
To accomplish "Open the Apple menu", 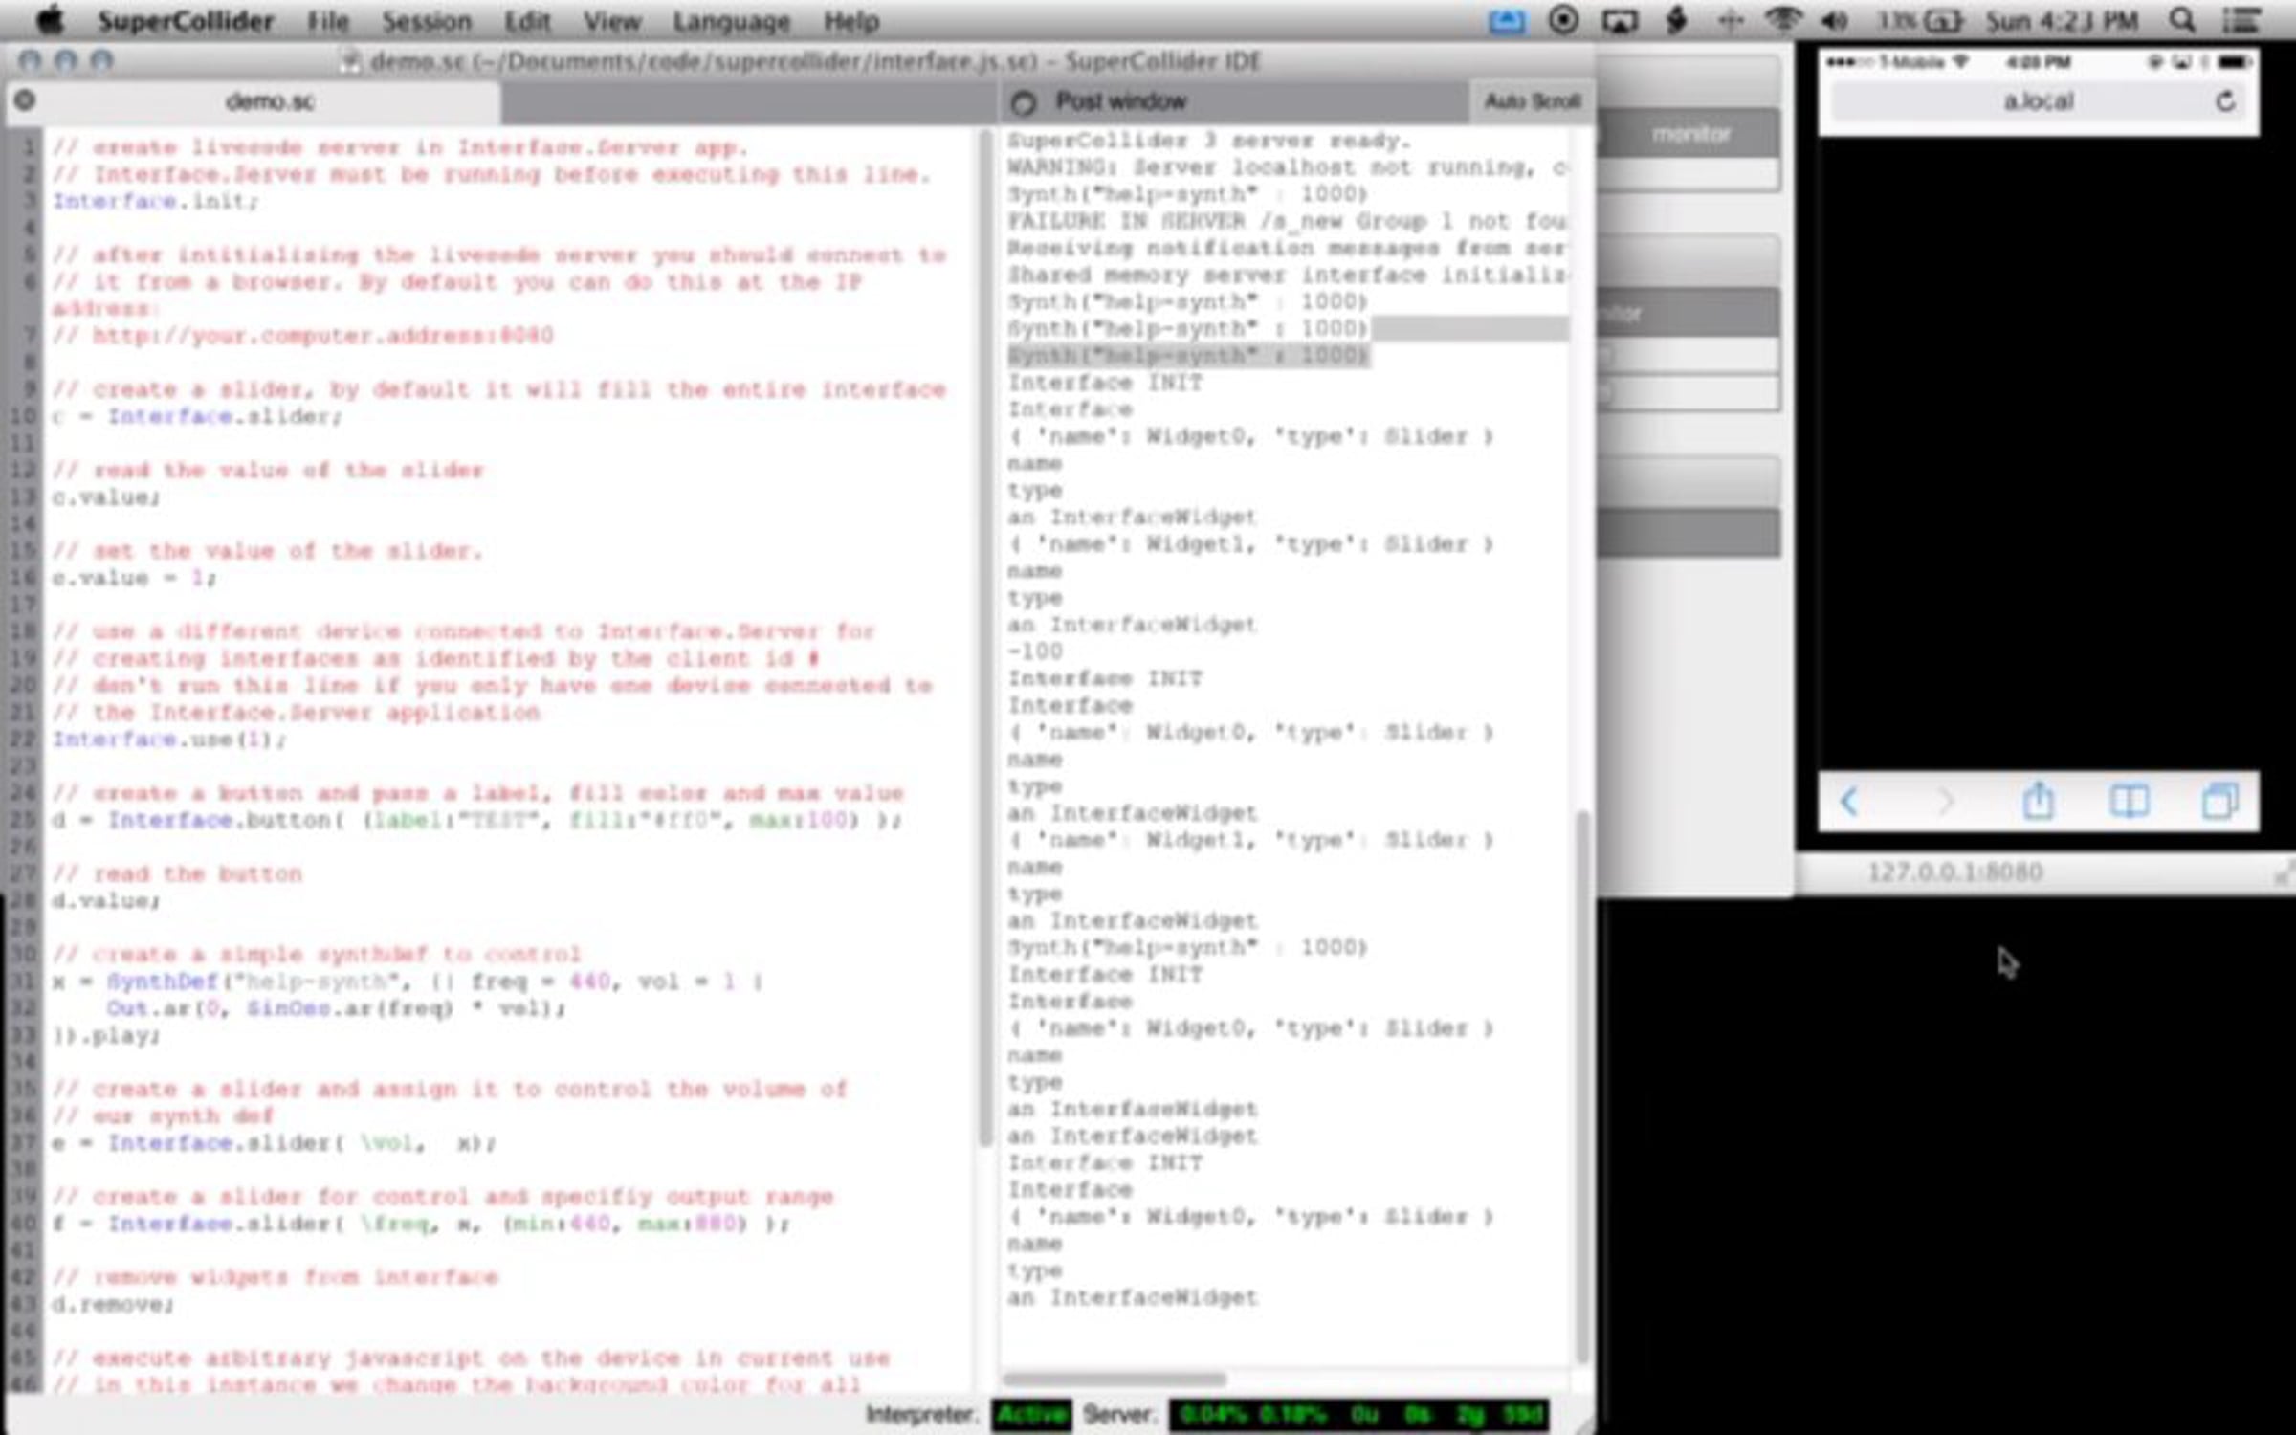I will click(50, 20).
